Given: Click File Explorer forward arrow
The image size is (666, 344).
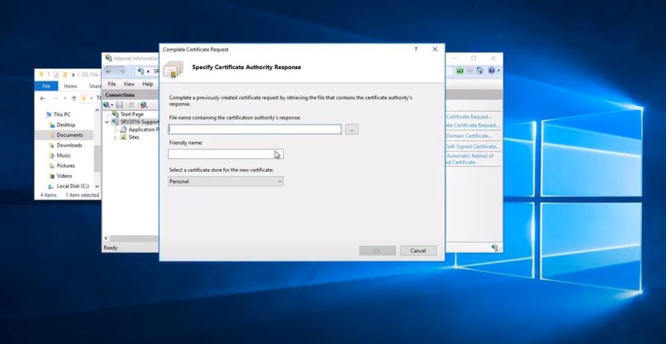Looking at the screenshot, I should (x=55, y=98).
